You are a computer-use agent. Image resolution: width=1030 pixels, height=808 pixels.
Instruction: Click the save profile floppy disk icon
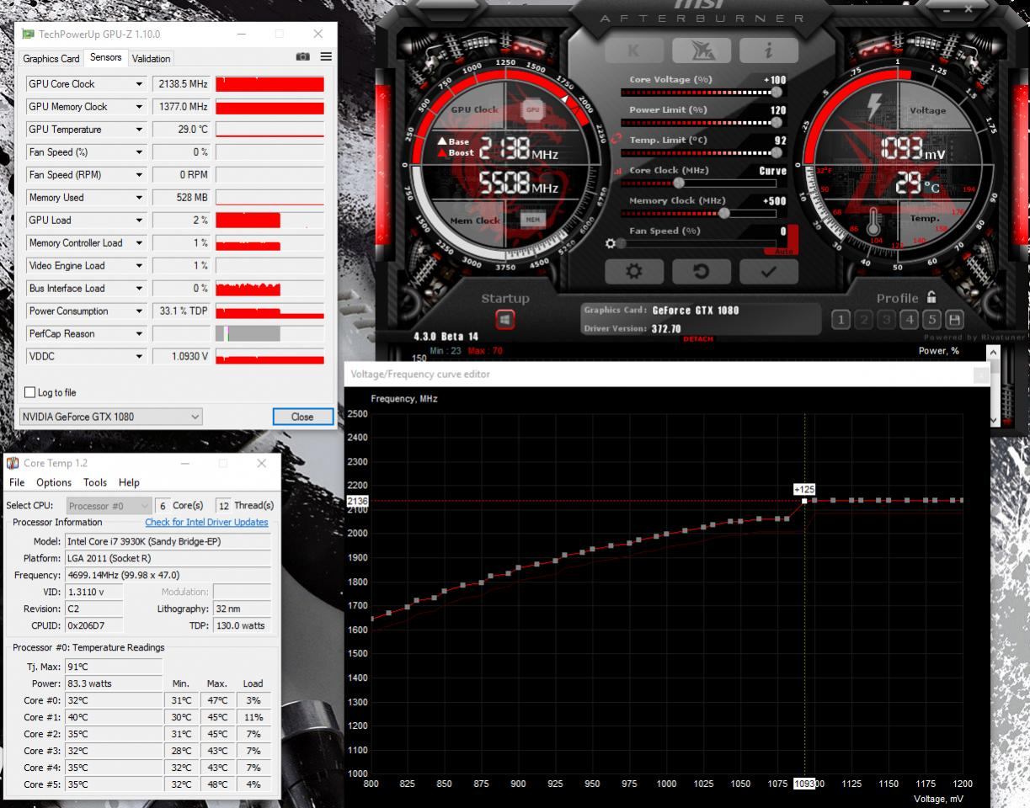coord(954,319)
